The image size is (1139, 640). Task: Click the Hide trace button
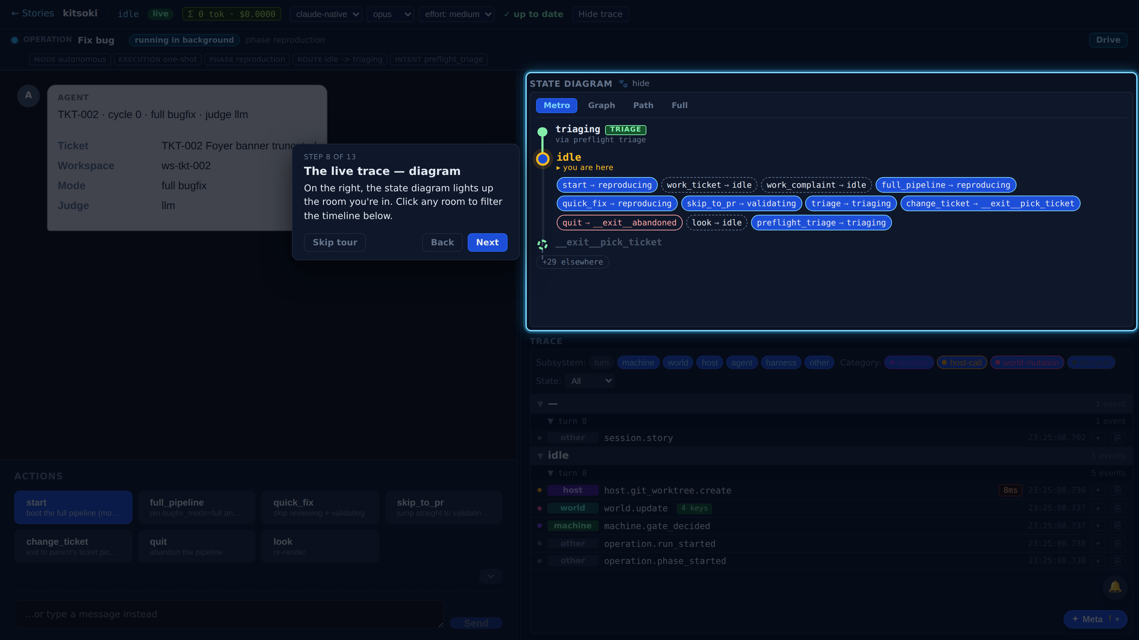pyautogui.click(x=600, y=14)
